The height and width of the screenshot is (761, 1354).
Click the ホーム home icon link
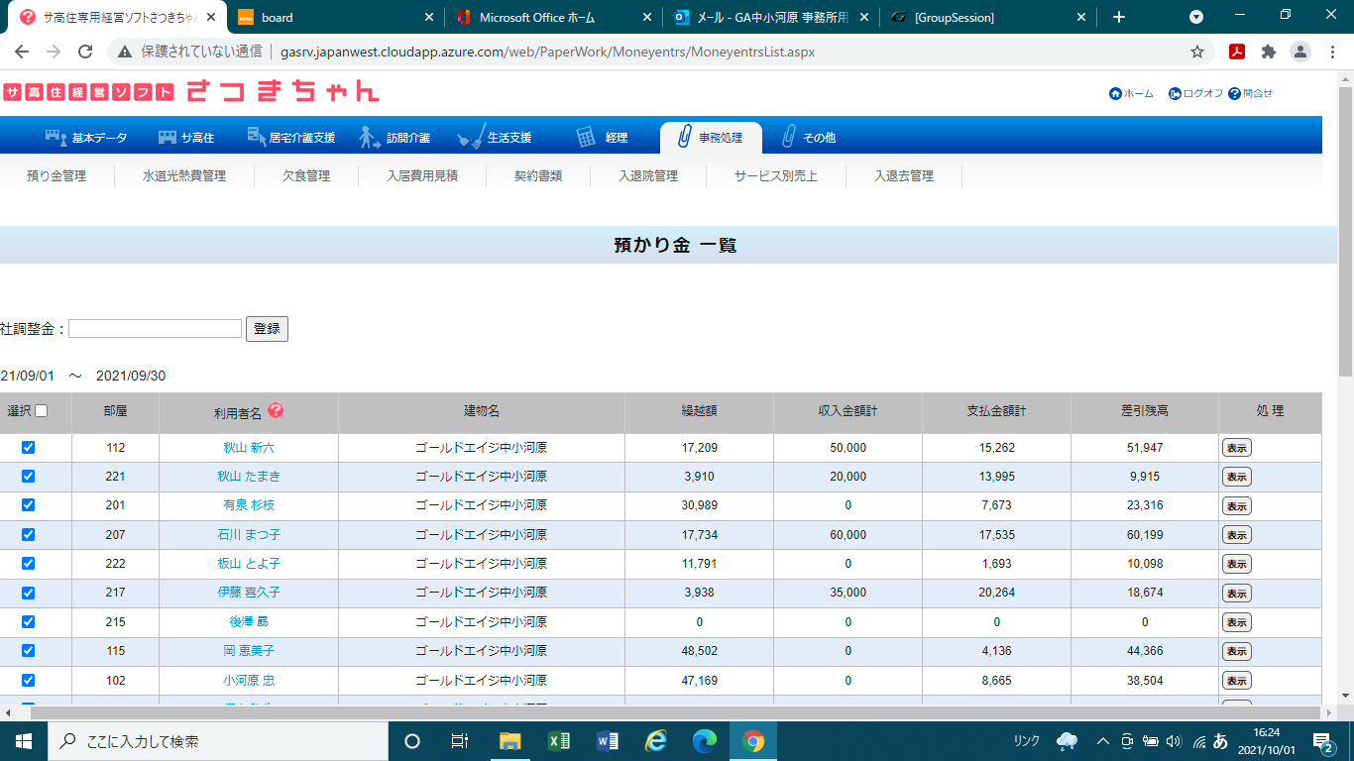[x=1115, y=93]
